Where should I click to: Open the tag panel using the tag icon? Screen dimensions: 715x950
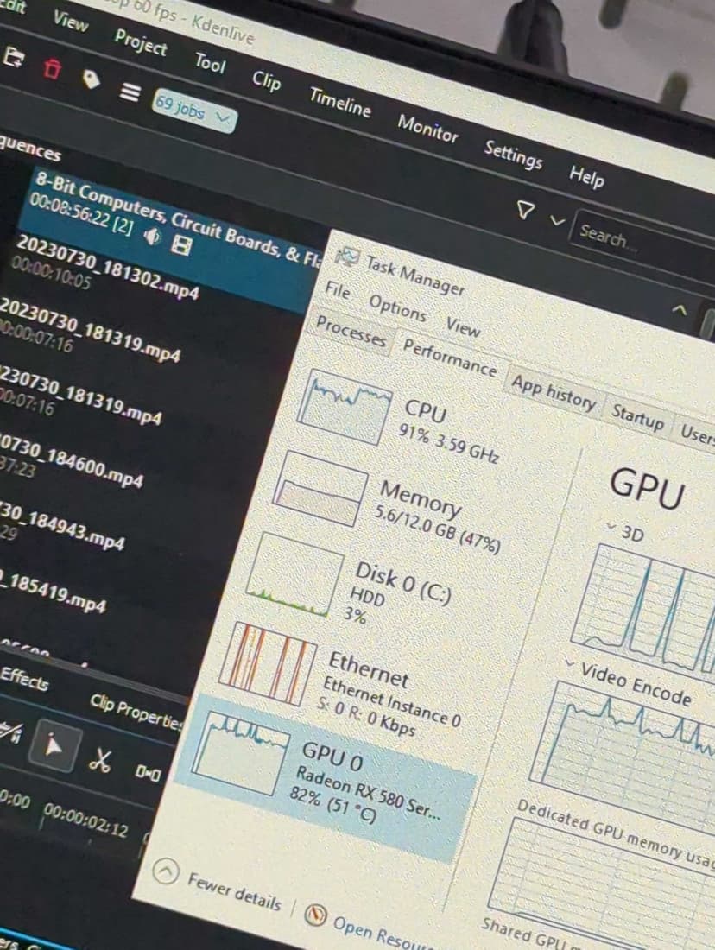(x=90, y=79)
